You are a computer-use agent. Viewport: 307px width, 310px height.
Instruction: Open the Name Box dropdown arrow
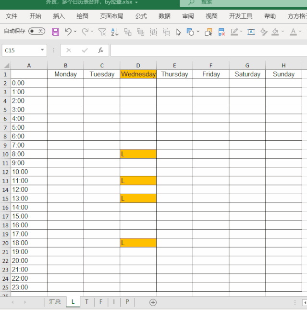[42, 50]
